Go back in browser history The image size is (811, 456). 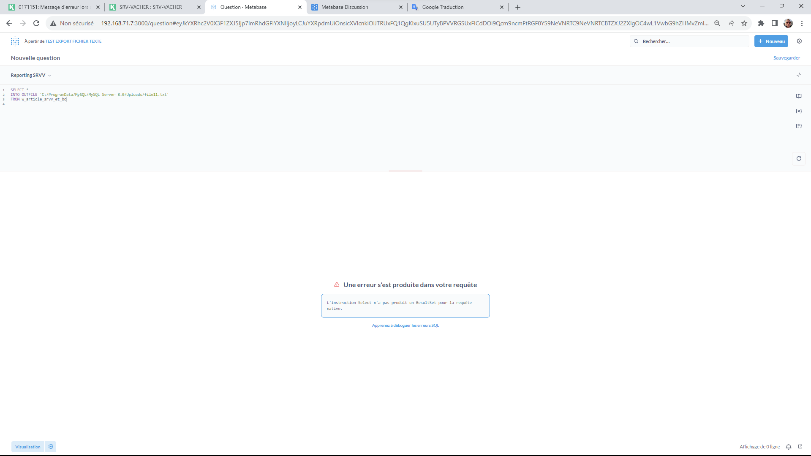9,23
